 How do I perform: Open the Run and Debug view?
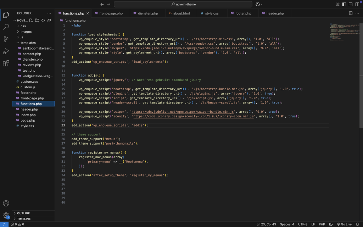[x=6, y=51]
